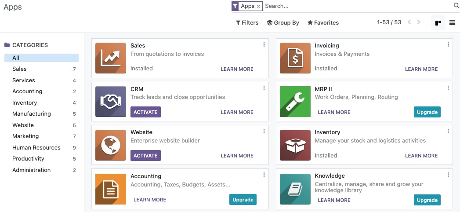Click Upgrade on the Accounting card

point(243,200)
